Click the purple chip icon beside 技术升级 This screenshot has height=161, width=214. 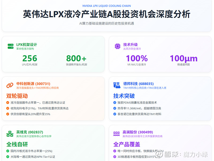click(117, 46)
